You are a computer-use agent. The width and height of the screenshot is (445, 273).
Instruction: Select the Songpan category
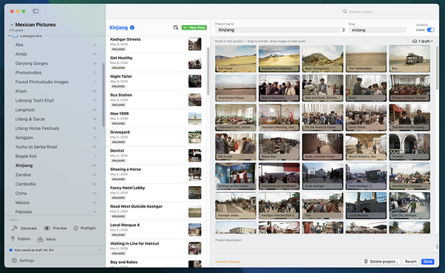coord(56,138)
